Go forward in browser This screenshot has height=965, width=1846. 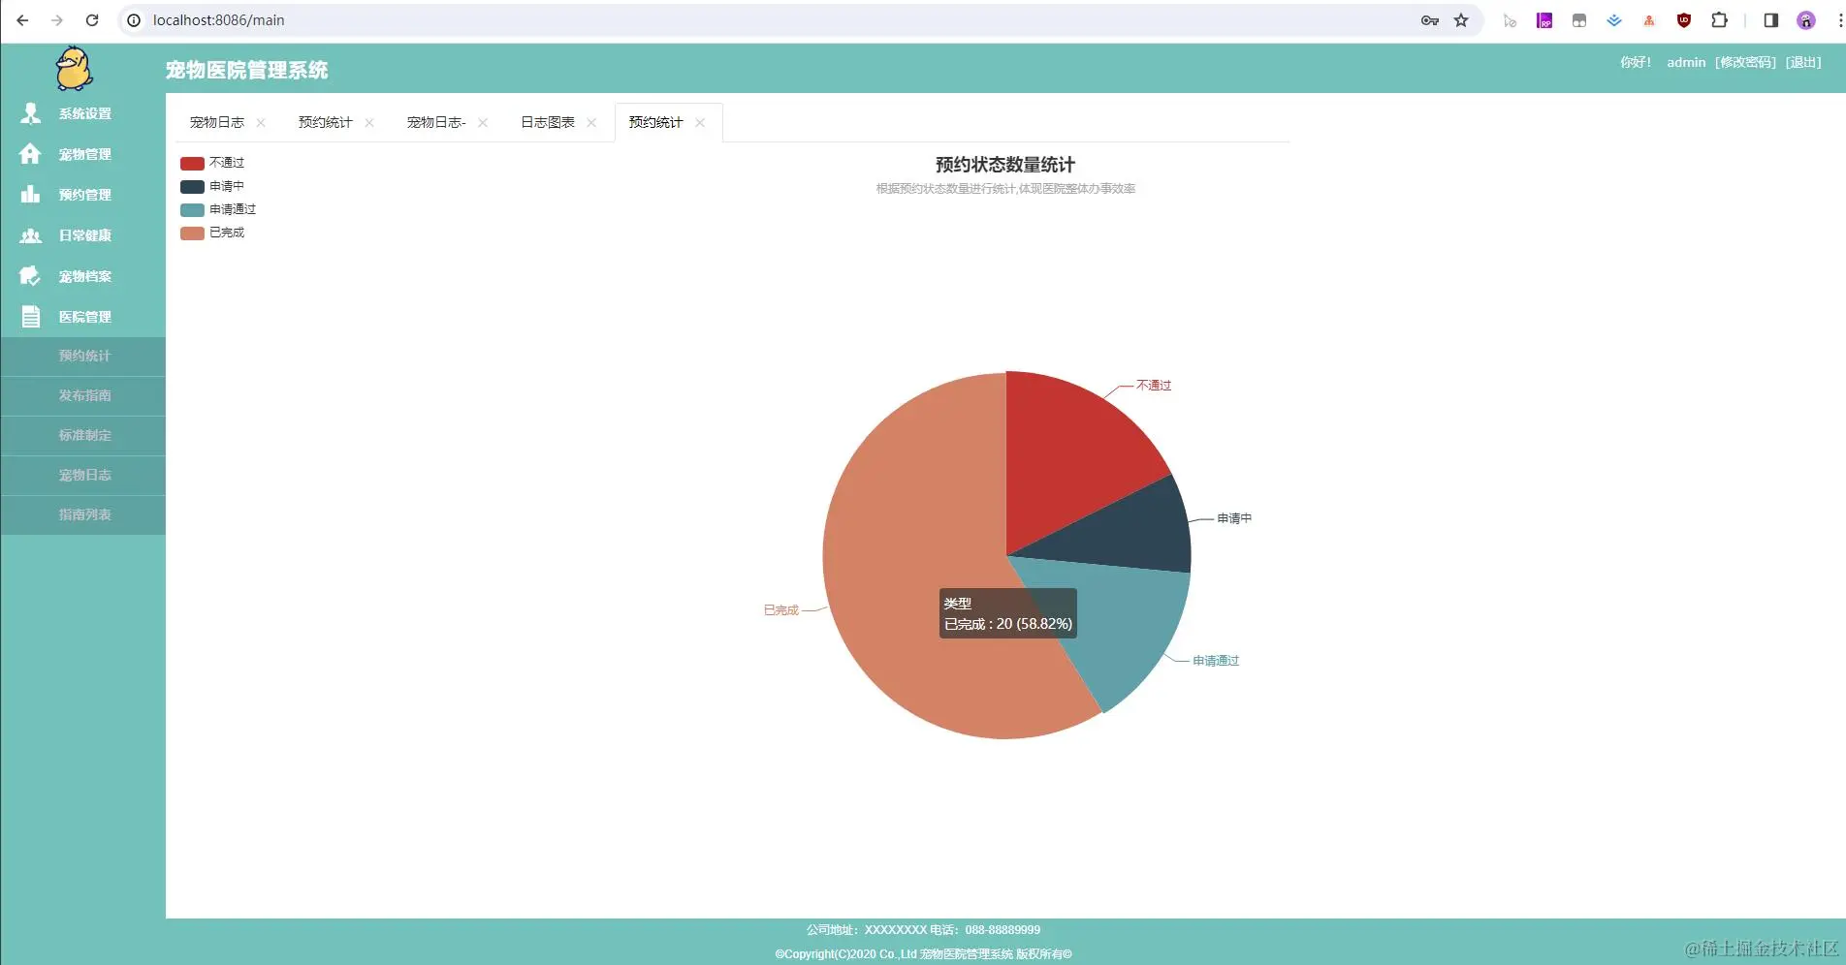point(57,20)
